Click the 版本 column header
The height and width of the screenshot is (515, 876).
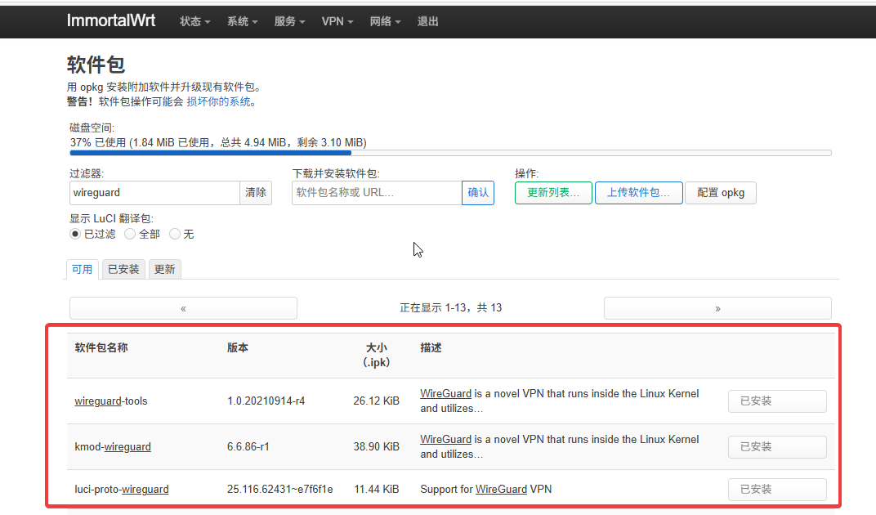[238, 347]
